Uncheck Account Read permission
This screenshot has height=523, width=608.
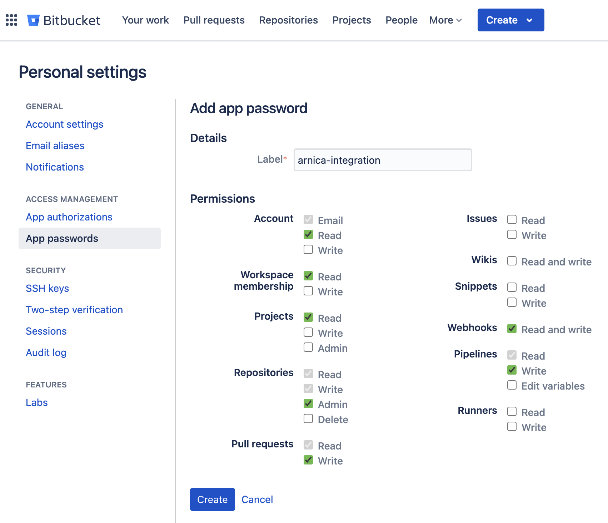[x=308, y=235]
